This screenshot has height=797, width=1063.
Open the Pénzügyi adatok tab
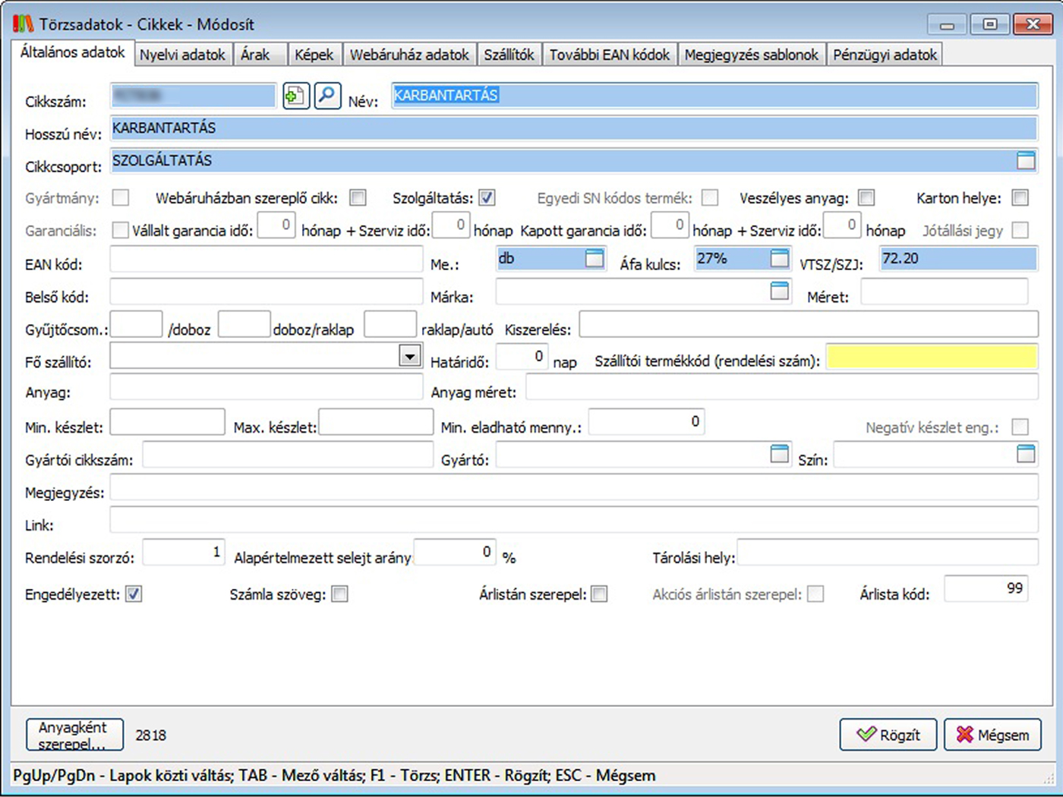(x=885, y=55)
